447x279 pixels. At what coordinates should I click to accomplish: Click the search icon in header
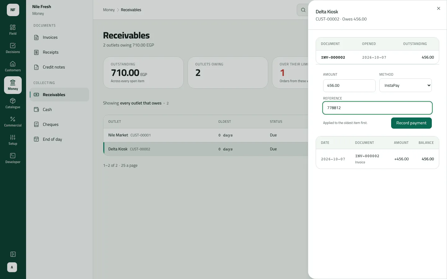(x=303, y=10)
